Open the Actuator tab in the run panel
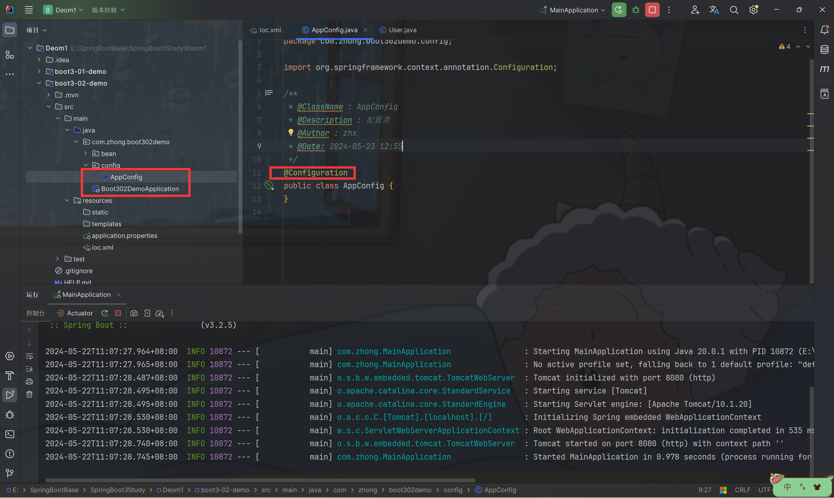The image size is (834, 498). (x=75, y=313)
